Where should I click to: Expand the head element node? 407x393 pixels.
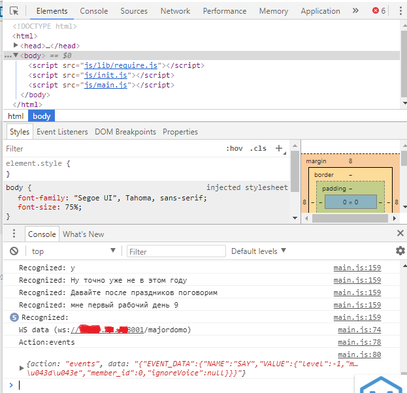(16, 46)
